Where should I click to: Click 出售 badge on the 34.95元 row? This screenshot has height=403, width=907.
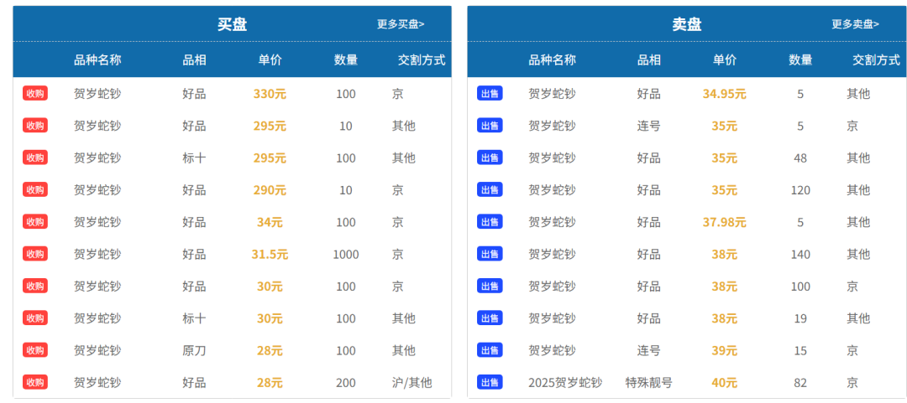pos(490,94)
